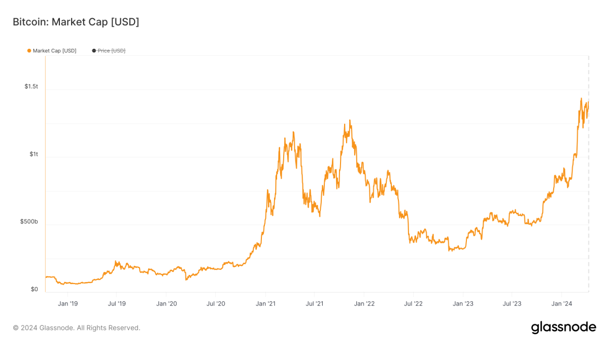Select the Jan '19 x-axis tick label
This screenshot has height=343, width=609.
[x=67, y=304]
